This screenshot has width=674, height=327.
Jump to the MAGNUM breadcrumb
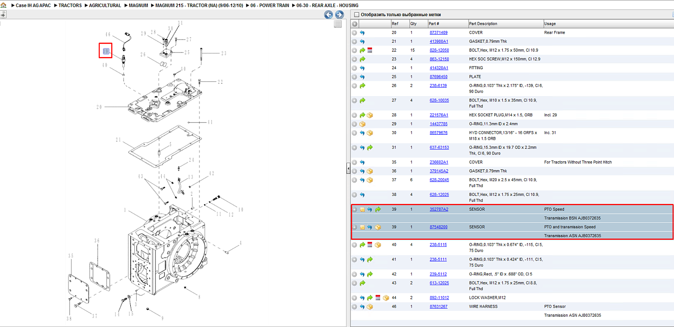coord(138,5)
